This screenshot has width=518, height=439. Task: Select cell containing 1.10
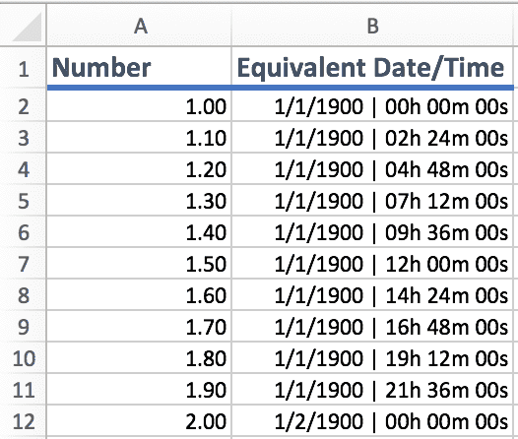click(139, 138)
